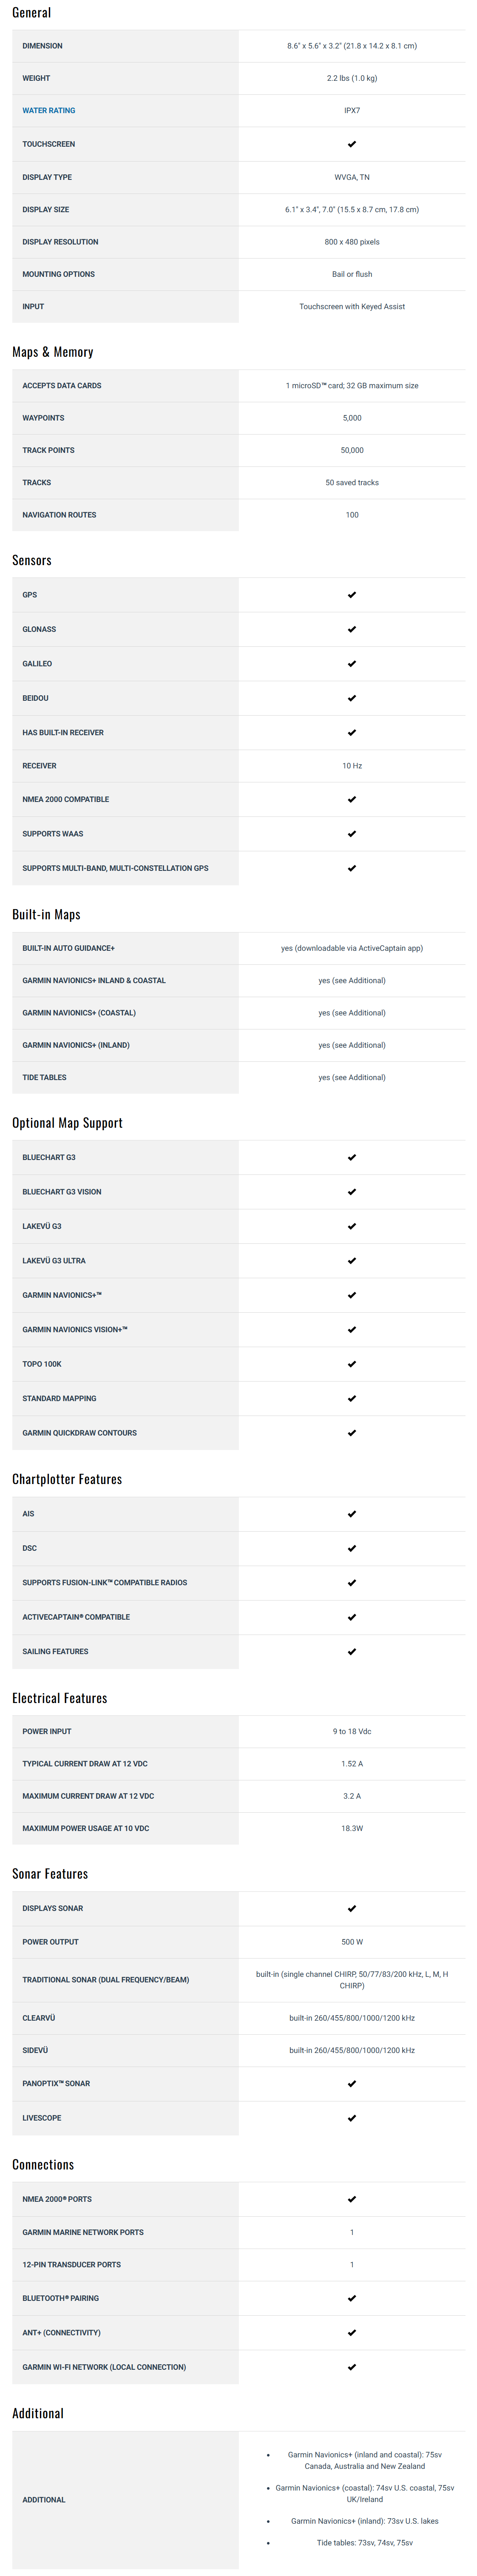This screenshot has width=477, height=2576.
Task: Click the Display Resolution row label
Action: pos(61,242)
